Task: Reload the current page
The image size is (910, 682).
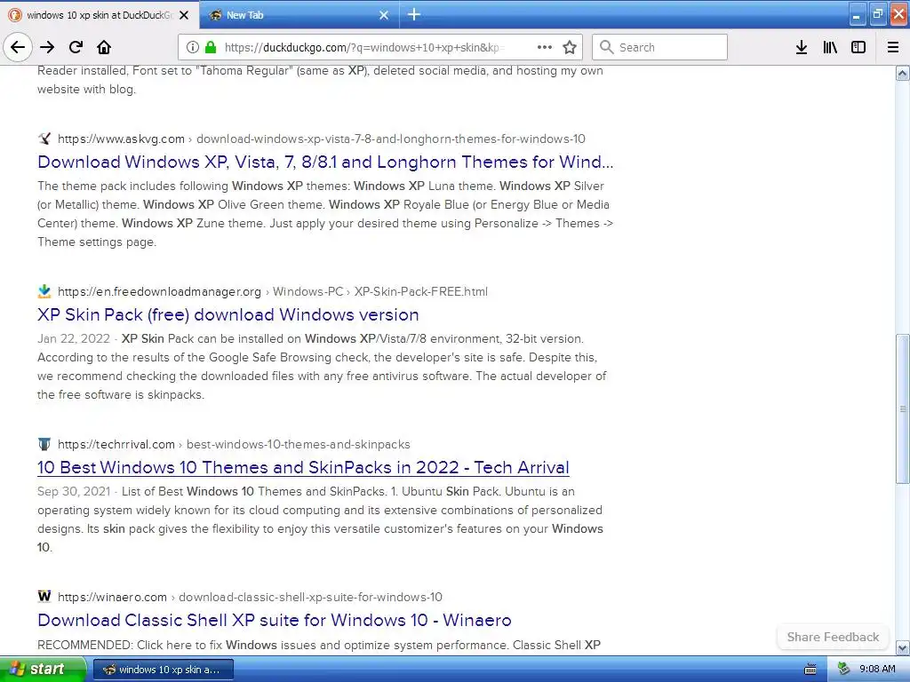Action: click(x=76, y=47)
